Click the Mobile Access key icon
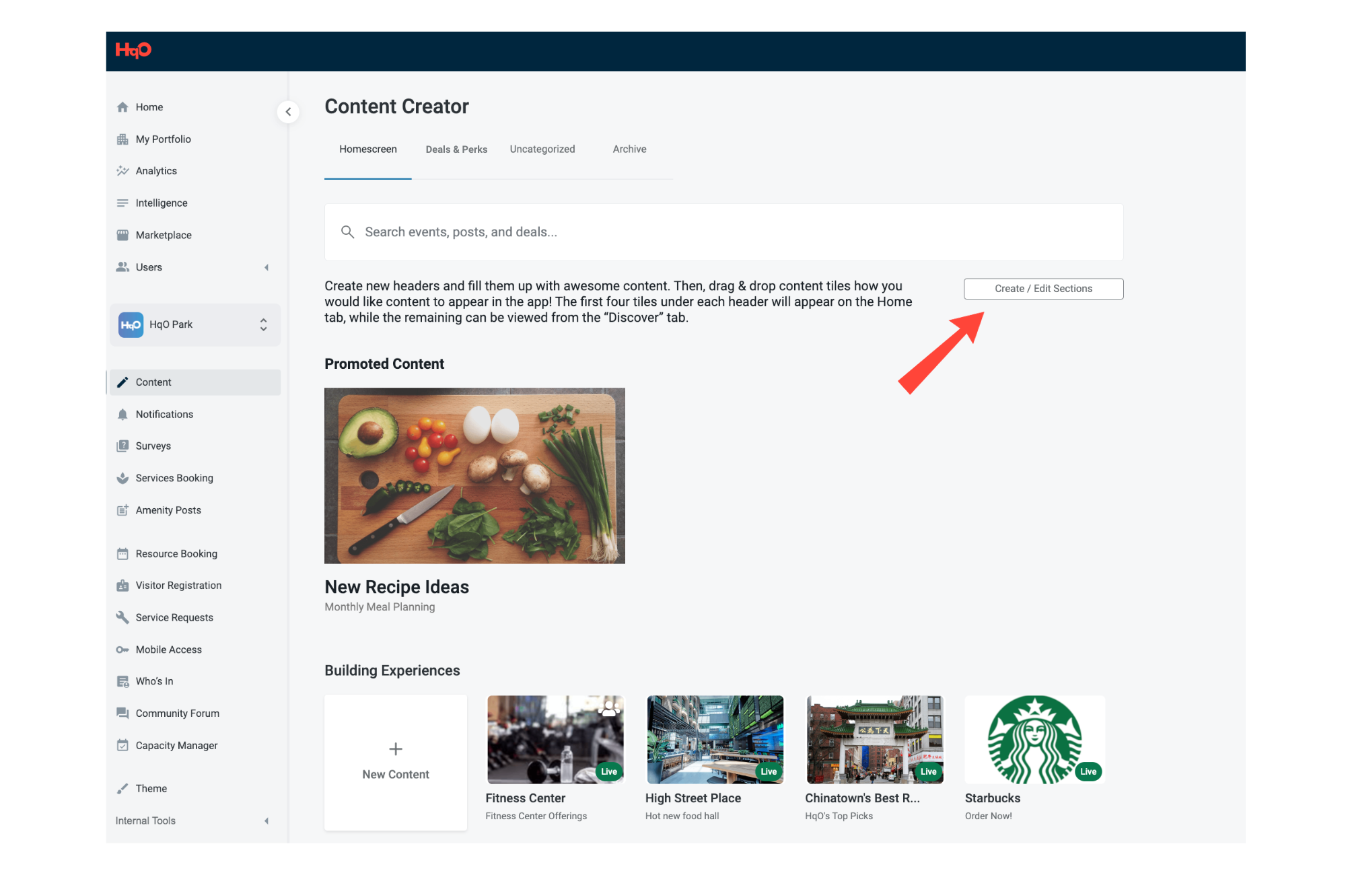Image resolution: width=1346 pixels, height=871 pixels. [x=122, y=650]
